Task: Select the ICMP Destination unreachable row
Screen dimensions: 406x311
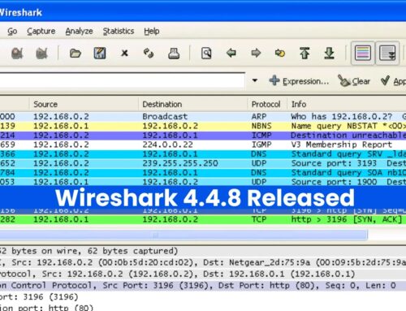Action: pyautogui.click(x=203, y=136)
